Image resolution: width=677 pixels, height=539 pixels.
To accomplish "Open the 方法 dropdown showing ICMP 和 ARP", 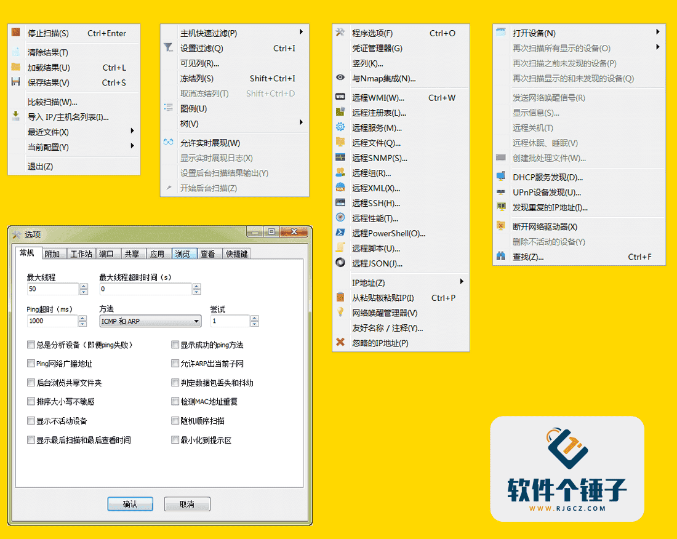I will coord(150,321).
